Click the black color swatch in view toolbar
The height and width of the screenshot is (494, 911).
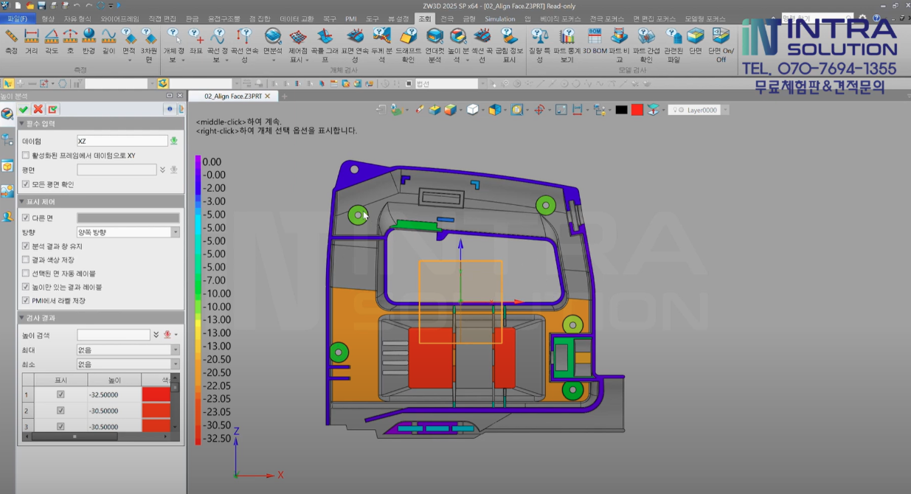tap(621, 110)
